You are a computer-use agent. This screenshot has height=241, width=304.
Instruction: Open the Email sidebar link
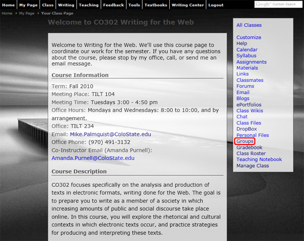(243, 92)
